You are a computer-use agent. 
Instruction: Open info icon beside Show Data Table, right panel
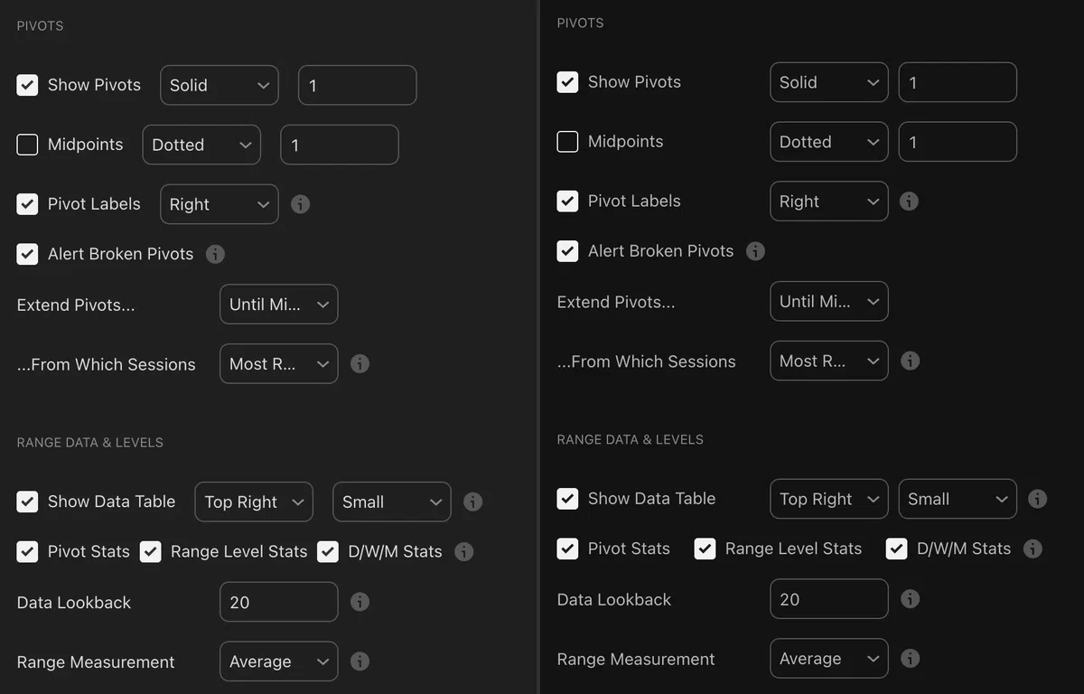click(x=1038, y=499)
